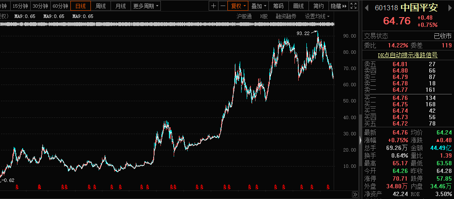Click the zoom in plus icon
The height and width of the screenshot is (199, 454).
[x=214, y=6]
